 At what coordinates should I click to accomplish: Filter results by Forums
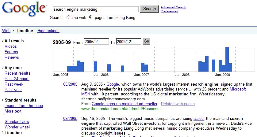tap(11, 52)
